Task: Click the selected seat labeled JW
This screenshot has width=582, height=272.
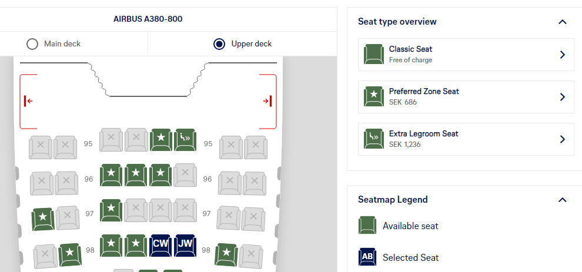Action: coord(185,245)
